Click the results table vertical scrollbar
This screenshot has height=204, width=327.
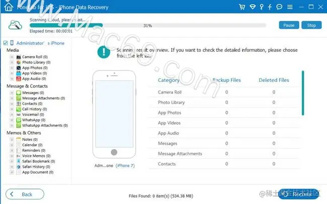[303, 93]
